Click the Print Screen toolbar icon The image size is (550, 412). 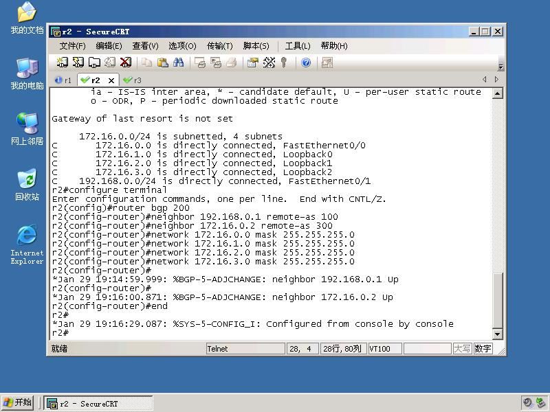[x=200, y=62]
